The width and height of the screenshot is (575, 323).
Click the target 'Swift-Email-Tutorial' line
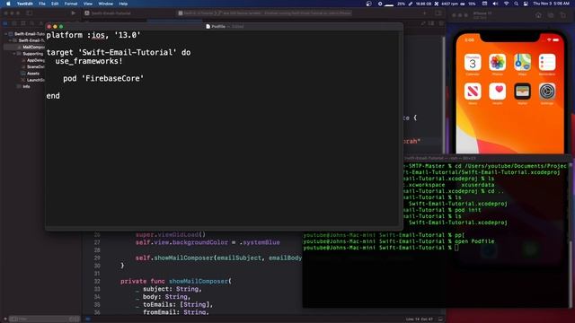(x=119, y=52)
